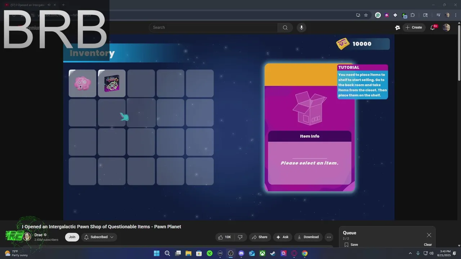Click the Share button
The image size is (461, 259).
click(x=260, y=237)
